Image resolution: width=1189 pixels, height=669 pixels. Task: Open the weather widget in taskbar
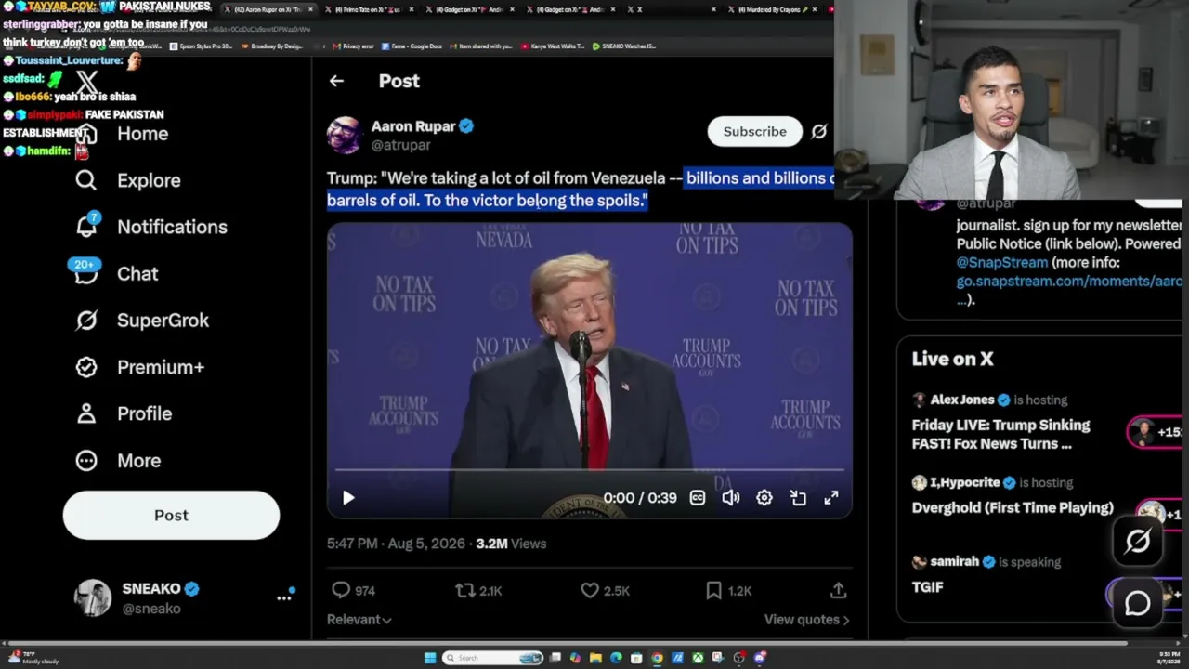[33, 658]
